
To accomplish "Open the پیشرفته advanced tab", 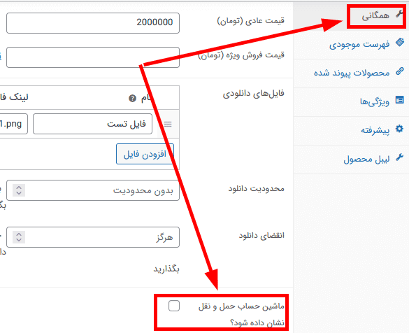I will [351, 131].
